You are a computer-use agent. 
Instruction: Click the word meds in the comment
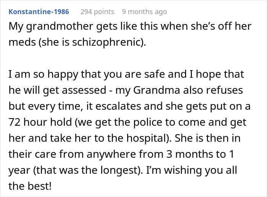[22, 42]
